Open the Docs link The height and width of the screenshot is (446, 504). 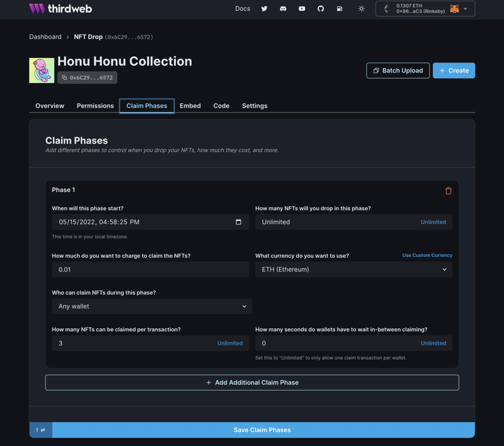[243, 9]
